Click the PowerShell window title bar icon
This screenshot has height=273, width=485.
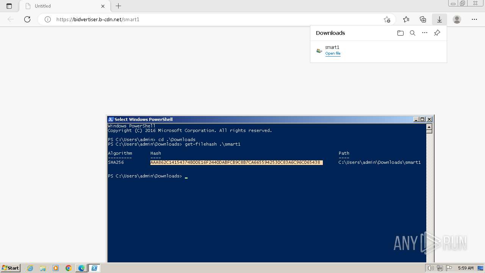coord(111,119)
